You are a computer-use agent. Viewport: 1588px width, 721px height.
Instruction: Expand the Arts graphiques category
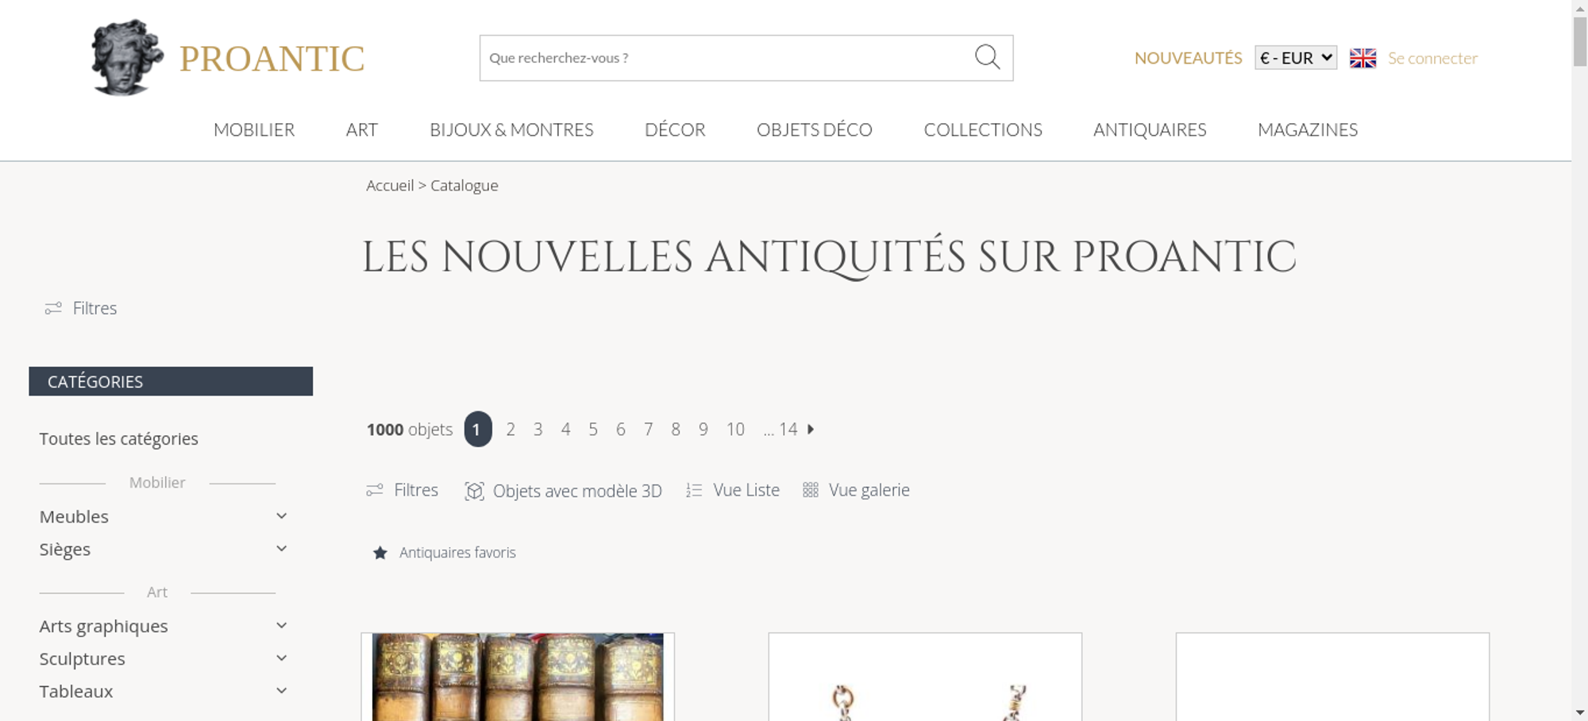pos(281,626)
